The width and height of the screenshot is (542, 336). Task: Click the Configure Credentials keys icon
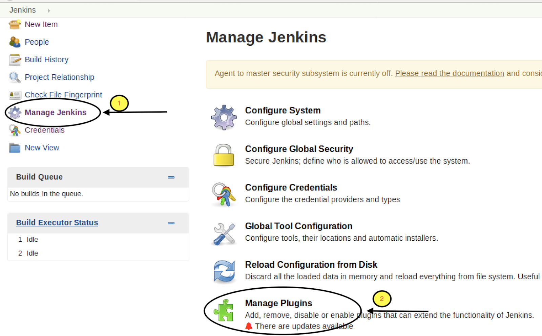[x=224, y=194]
